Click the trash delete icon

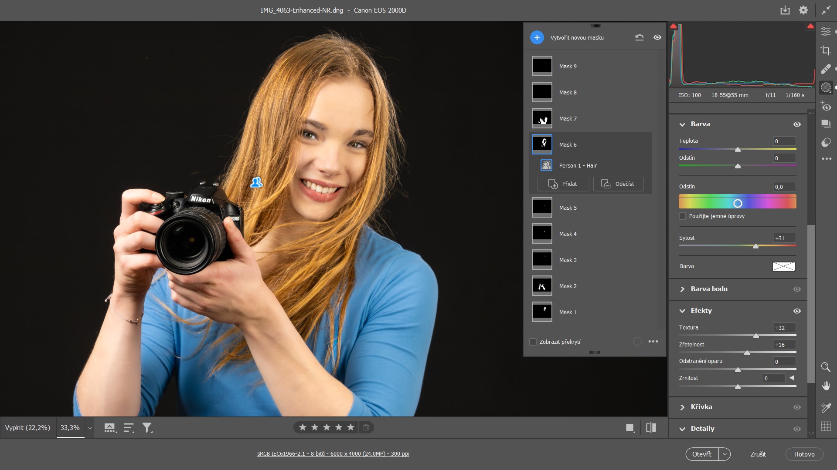366,427
